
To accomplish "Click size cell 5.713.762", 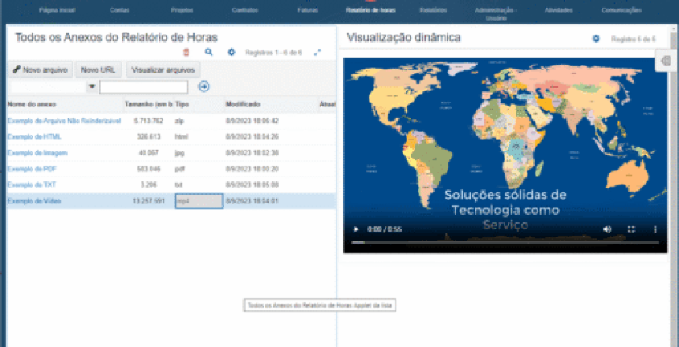I will coord(148,121).
